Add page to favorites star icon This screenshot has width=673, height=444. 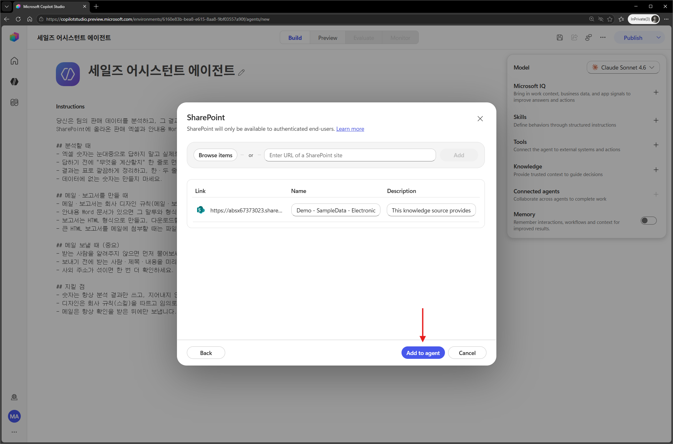click(x=609, y=19)
